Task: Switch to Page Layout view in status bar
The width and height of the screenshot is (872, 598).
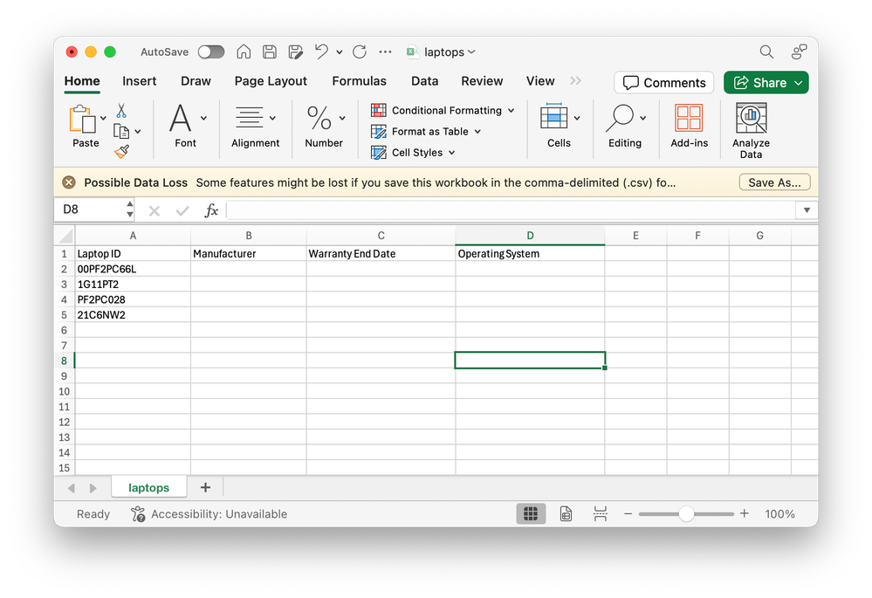Action: 566,513
